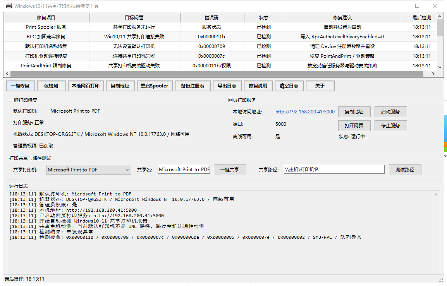This screenshot has height=286, width=447.
Task: Click the 端口 value 5000
Action: tap(281, 124)
